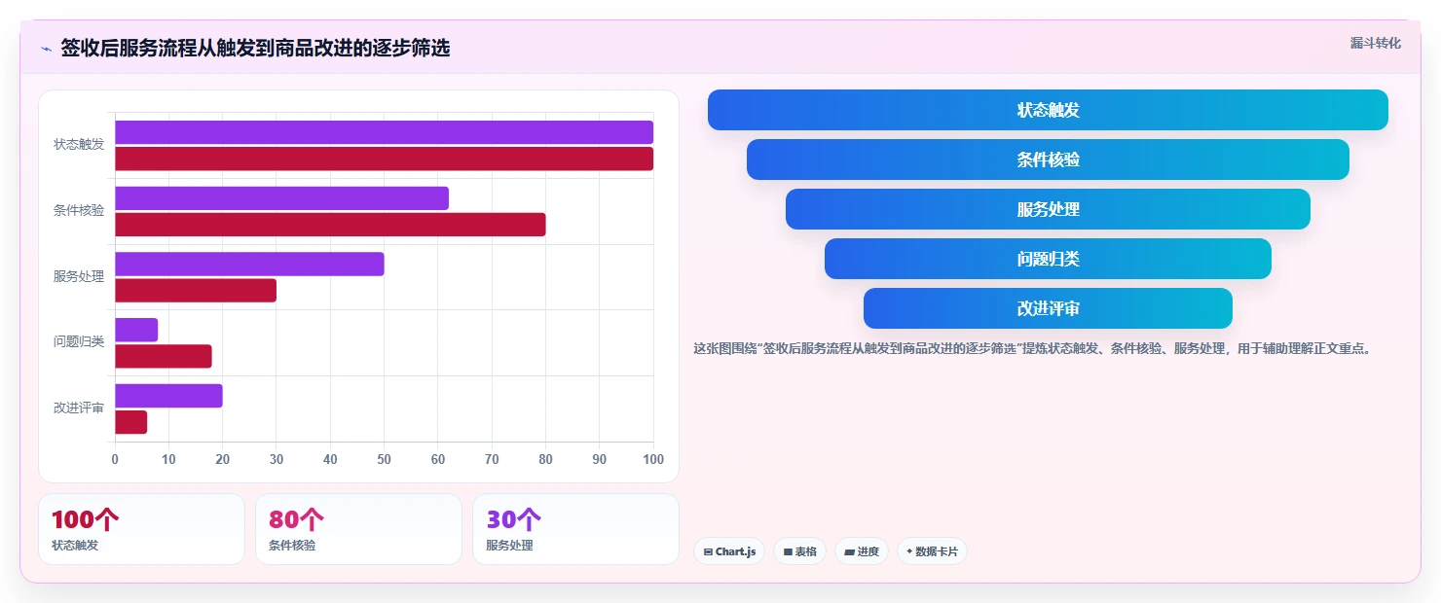Click the 服务处理 y-axis label in the chart

click(x=79, y=276)
